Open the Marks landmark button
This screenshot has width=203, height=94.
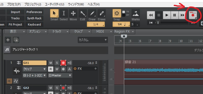[x=136, y=13]
